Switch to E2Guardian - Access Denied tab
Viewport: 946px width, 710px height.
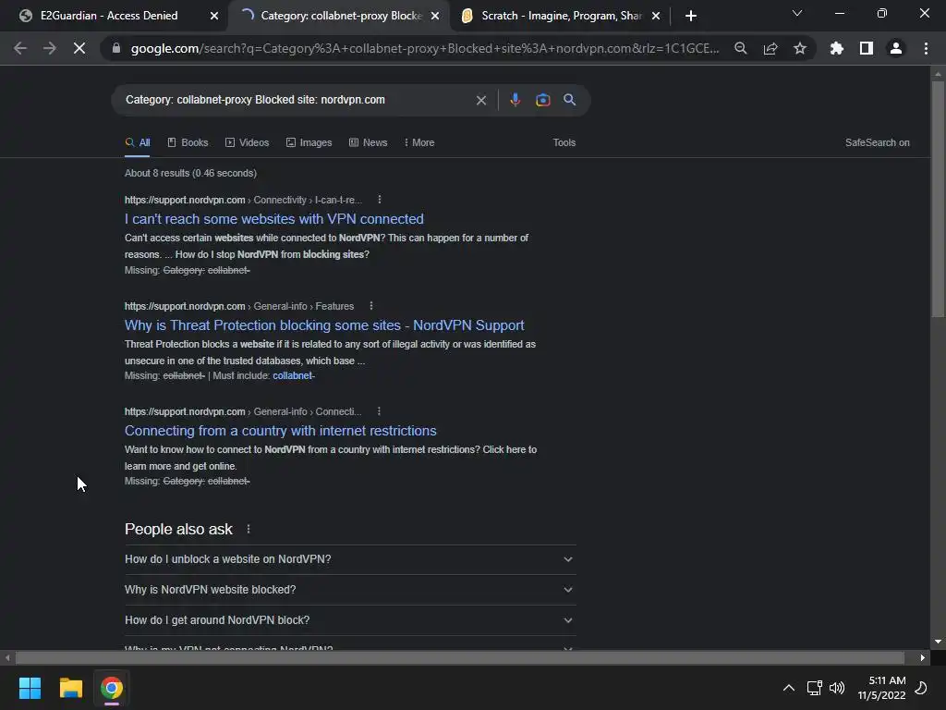click(109, 16)
